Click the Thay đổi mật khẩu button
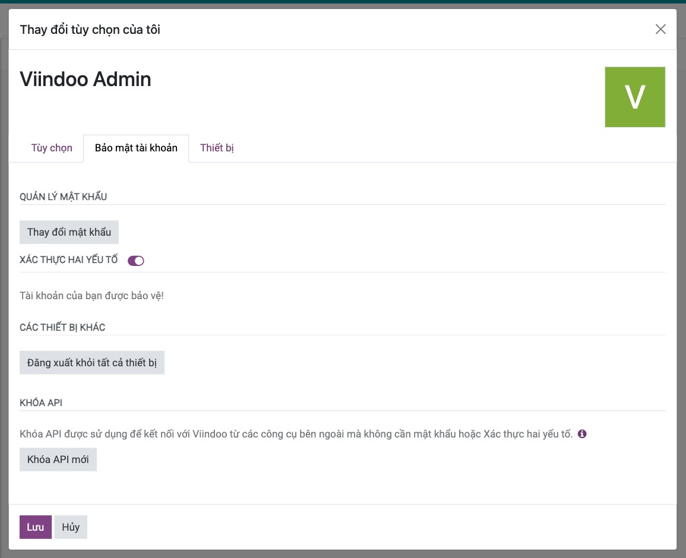This screenshot has width=686, height=558. pyautogui.click(x=69, y=232)
